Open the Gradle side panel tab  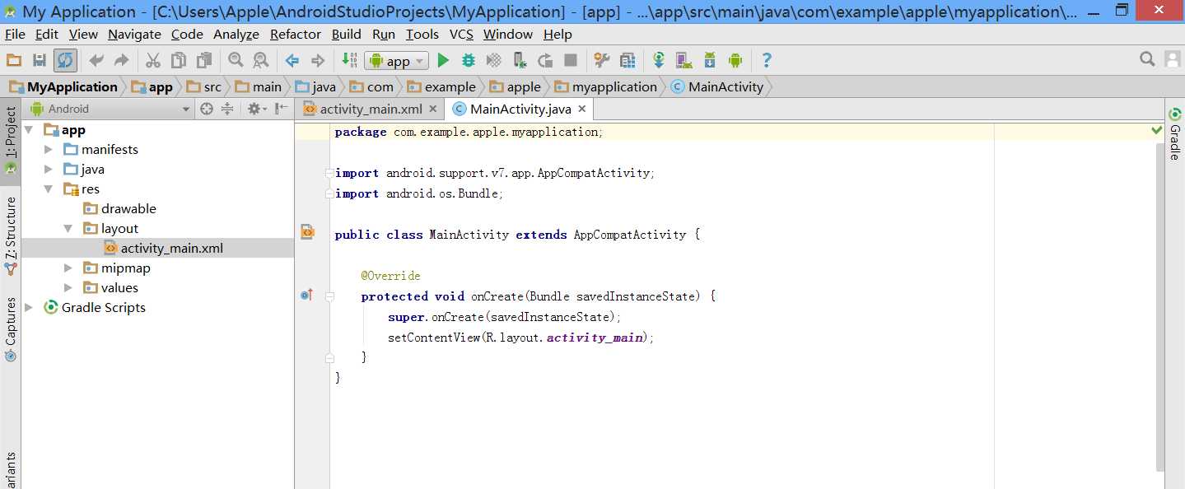pyautogui.click(x=1175, y=134)
